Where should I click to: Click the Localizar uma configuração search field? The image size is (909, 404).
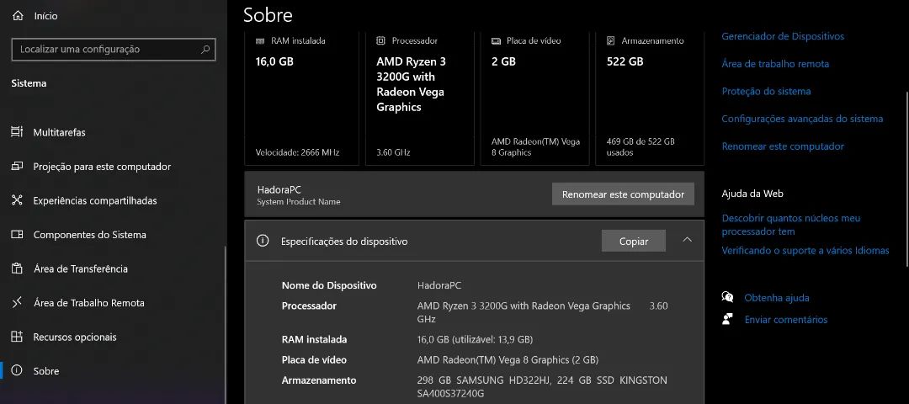pyautogui.click(x=114, y=50)
